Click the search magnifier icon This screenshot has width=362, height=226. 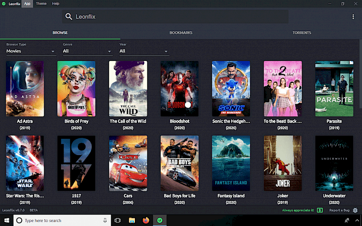click(68, 16)
